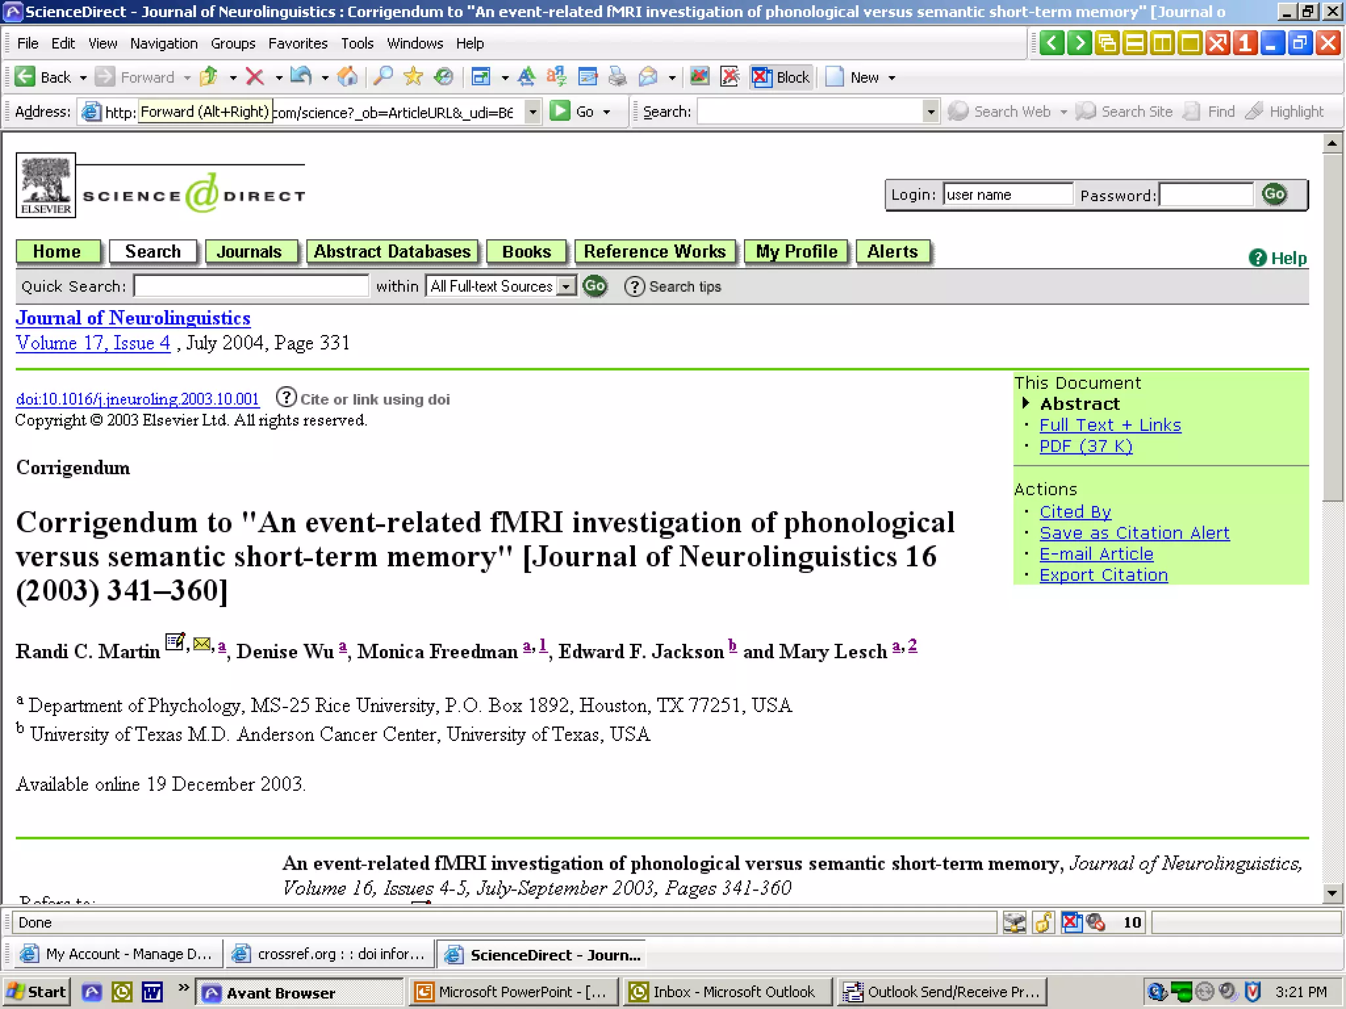
Task: Click the Abstract Databases navigation button
Action: click(x=392, y=252)
